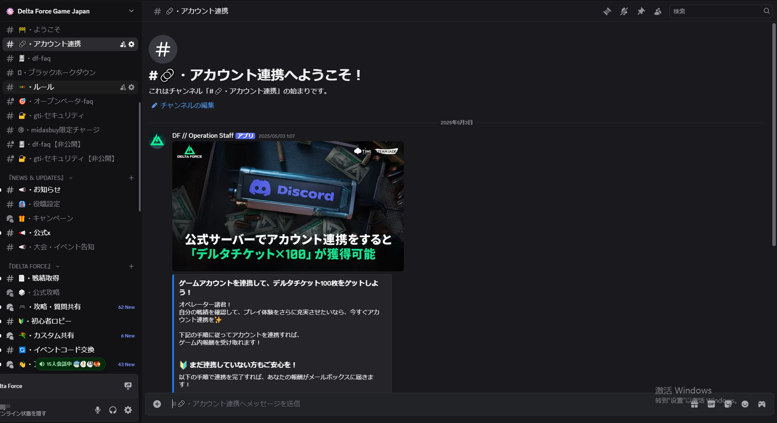Screen dimensions: 777x423
Task: Open the gift sending menu
Action: coord(694,404)
